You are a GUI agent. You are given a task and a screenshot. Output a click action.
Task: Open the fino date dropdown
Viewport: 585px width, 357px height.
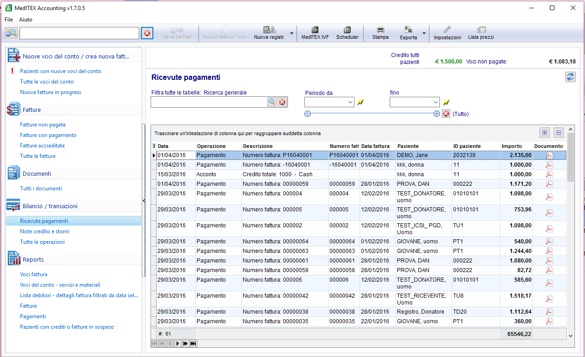click(x=436, y=102)
